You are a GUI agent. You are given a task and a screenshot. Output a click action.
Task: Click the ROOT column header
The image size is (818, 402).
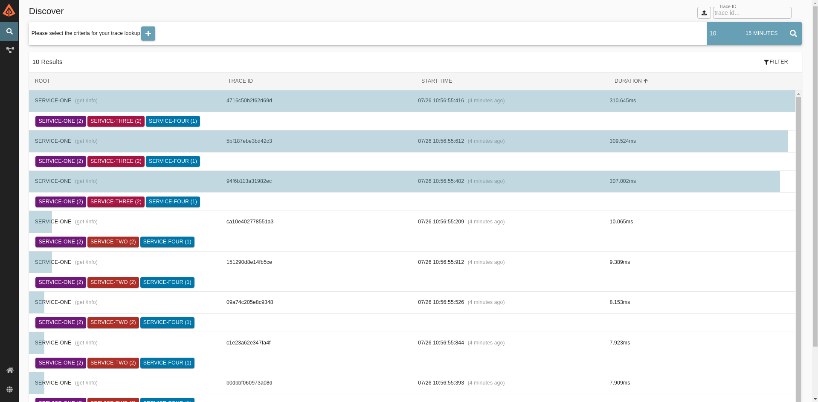(x=42, y=81)
